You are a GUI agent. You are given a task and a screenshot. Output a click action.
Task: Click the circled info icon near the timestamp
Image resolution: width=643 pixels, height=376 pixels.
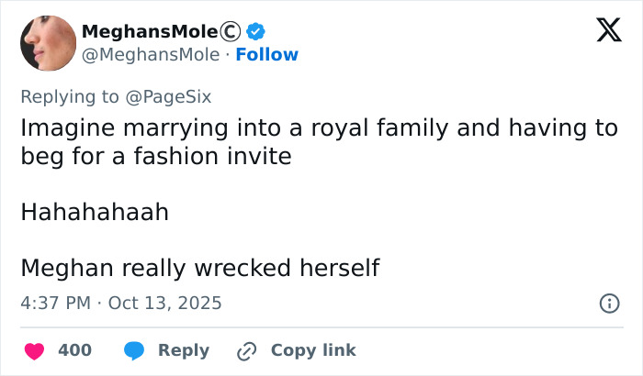click(608, 303)
